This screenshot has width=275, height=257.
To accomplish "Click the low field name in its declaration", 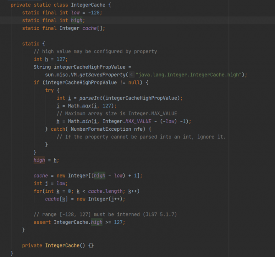I will pyautogui.click(x=75, y=12).
